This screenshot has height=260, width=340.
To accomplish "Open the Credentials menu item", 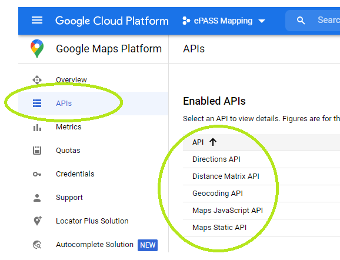I will pos(94,174).
